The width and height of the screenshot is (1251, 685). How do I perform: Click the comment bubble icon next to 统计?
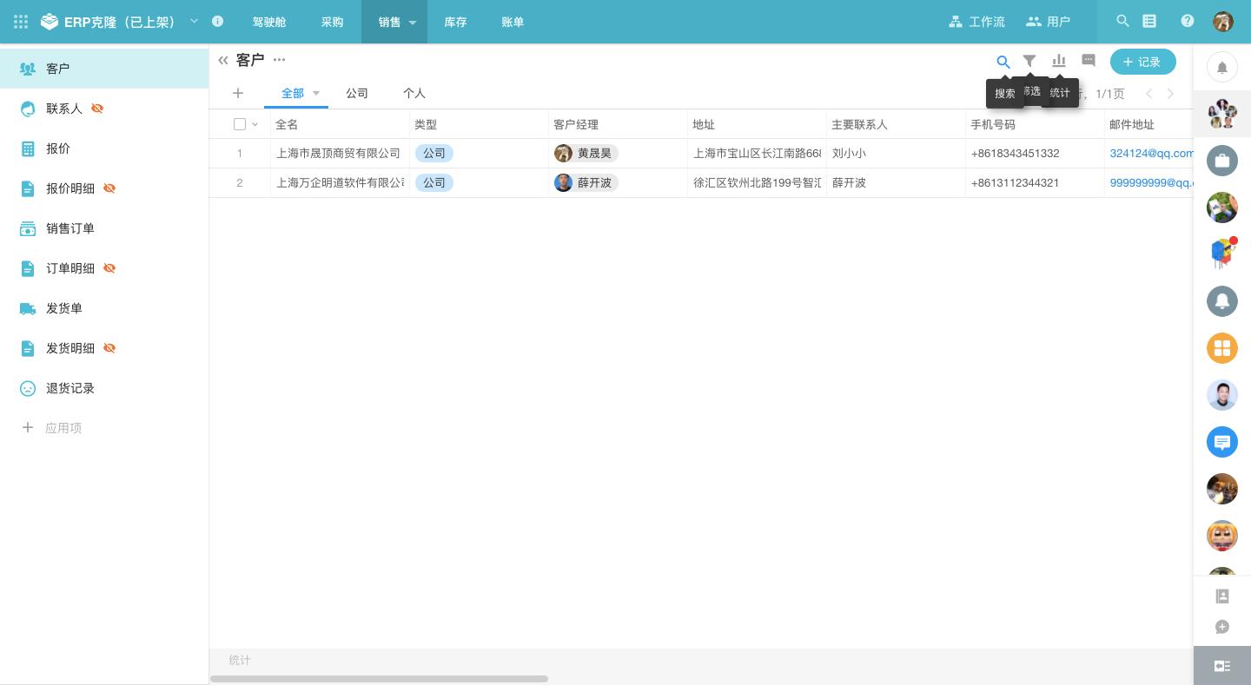(1089, 61)
